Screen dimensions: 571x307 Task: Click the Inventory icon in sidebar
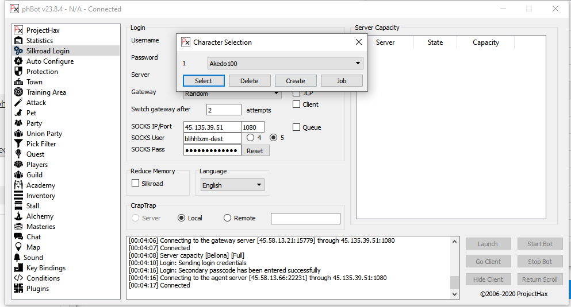[18, 196]
